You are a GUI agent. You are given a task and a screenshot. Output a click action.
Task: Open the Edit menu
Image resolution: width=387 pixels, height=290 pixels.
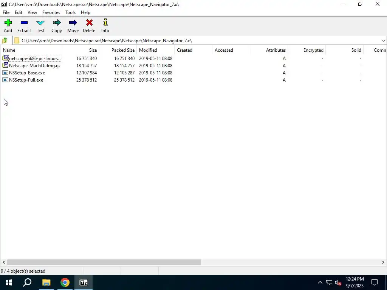point(19,12)
